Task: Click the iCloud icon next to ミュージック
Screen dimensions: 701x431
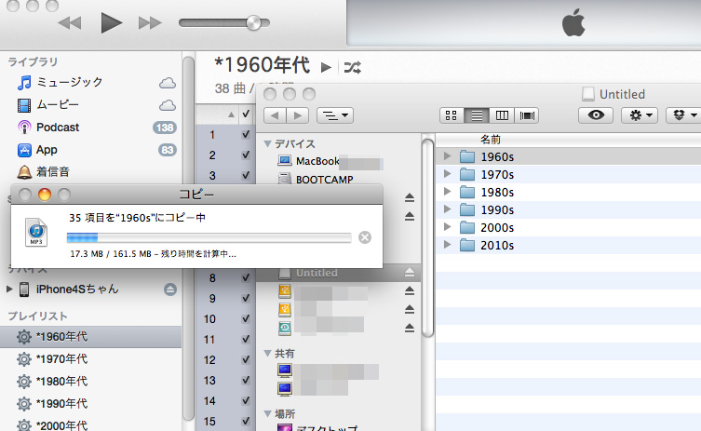Action: (168, 83)
